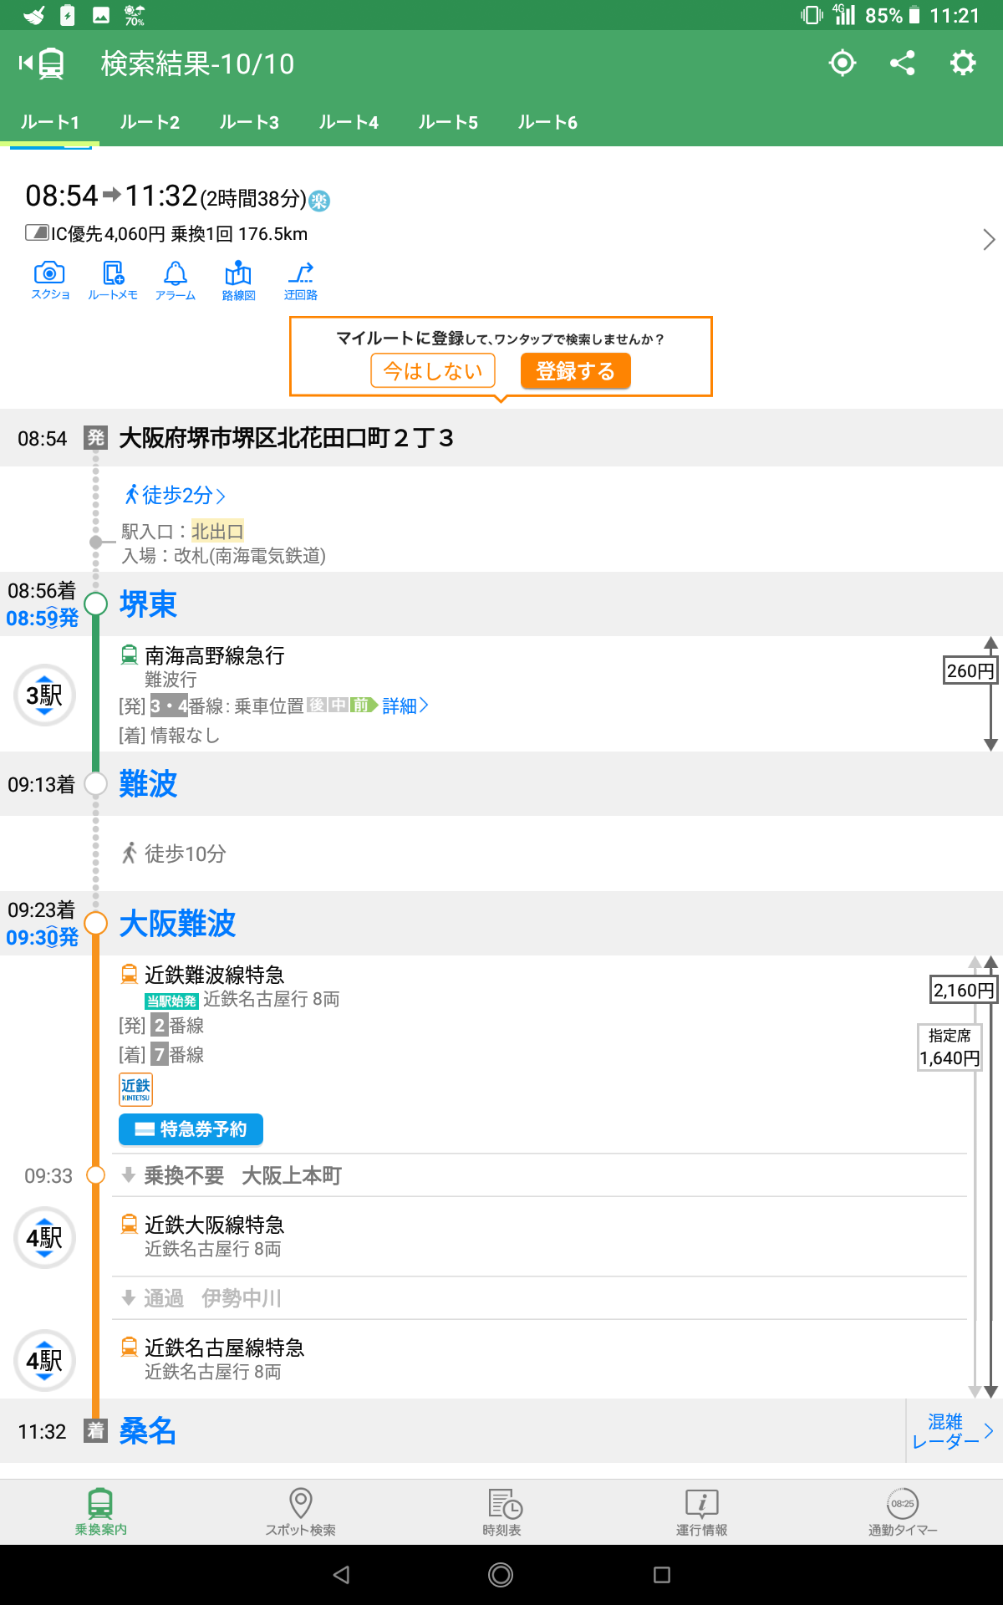
Task: Expand route summary with right chevron
Action: pyautogui.click(x=989, y=240)
